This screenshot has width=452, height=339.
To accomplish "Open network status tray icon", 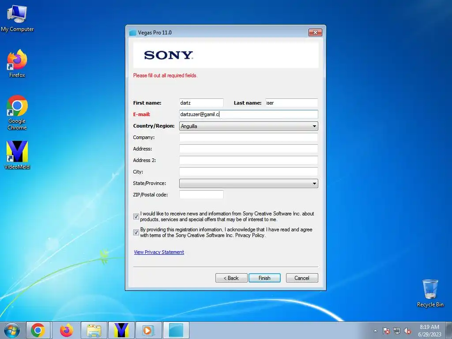I will coord(397,331).
